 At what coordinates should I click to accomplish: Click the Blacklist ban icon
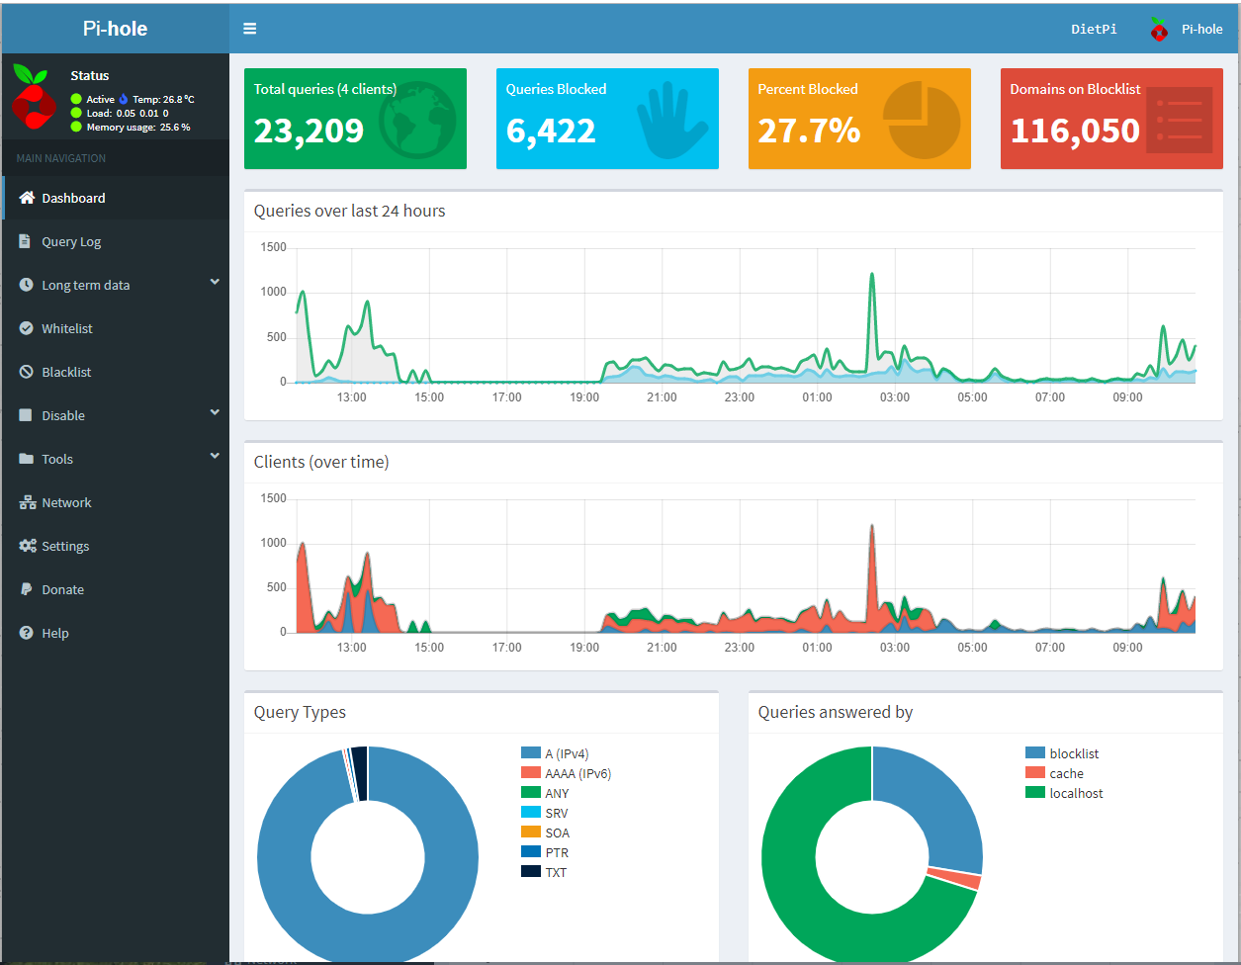(x=26, y=372)
